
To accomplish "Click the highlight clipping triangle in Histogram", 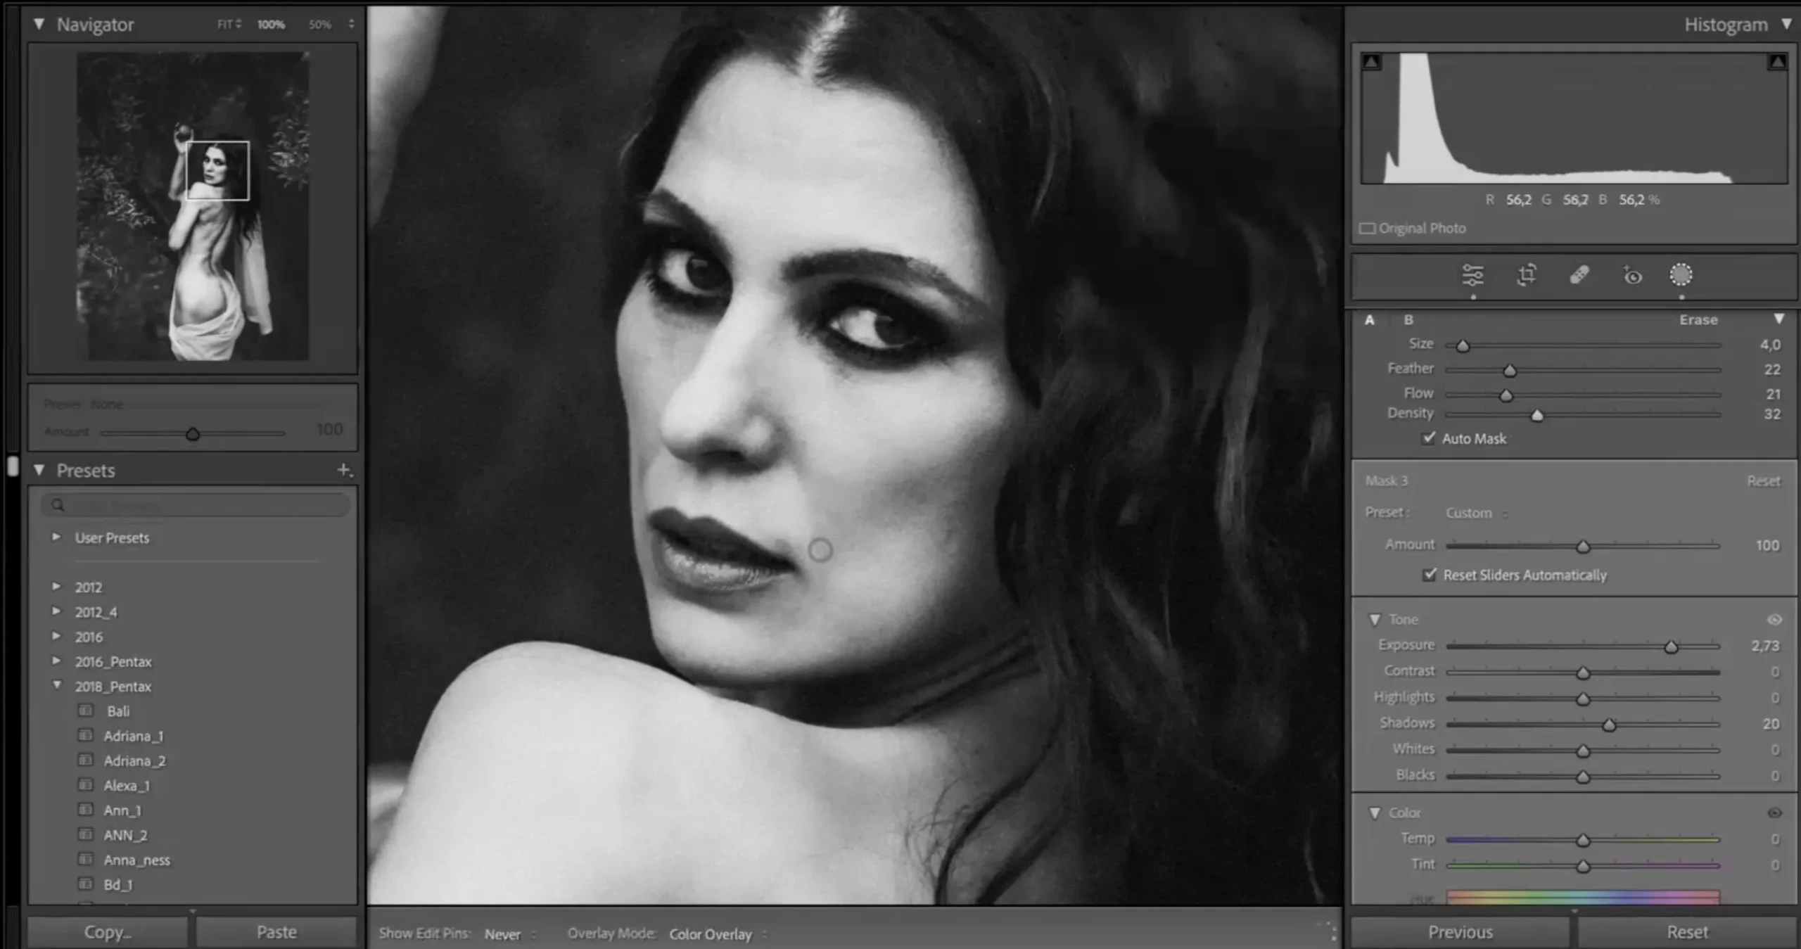I will [x=1778, y=61].
